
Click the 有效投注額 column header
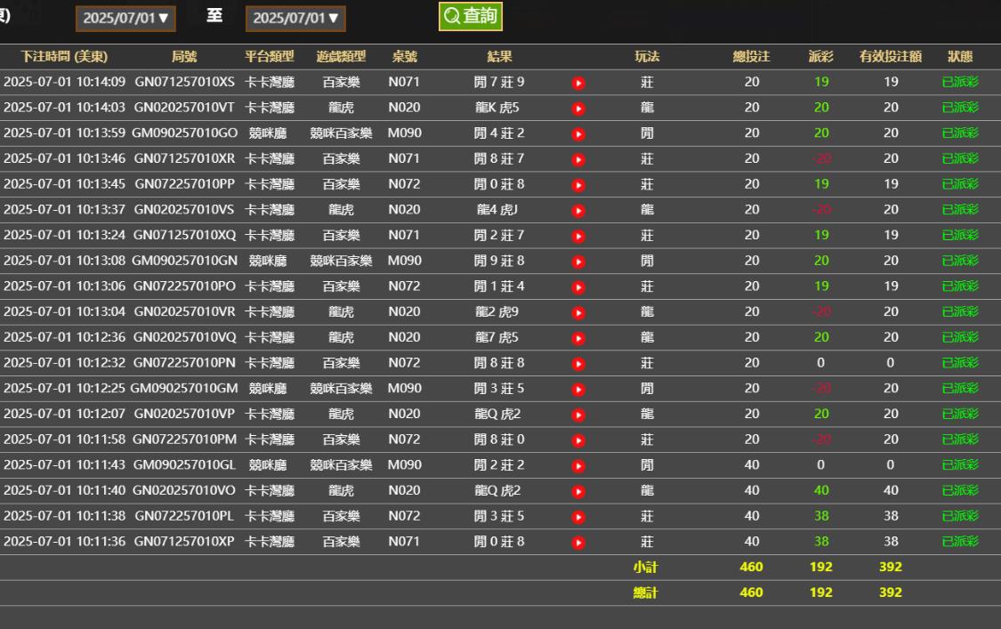[x=890, y=57]
